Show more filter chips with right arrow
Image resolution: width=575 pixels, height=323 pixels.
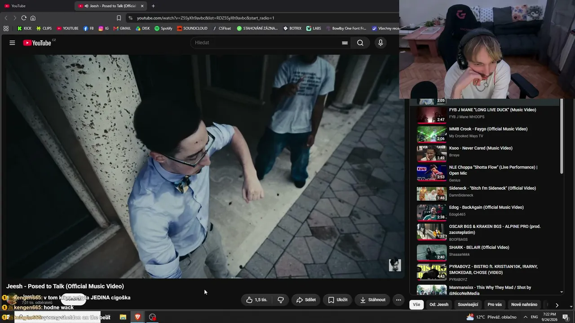(x=557, y=305)
